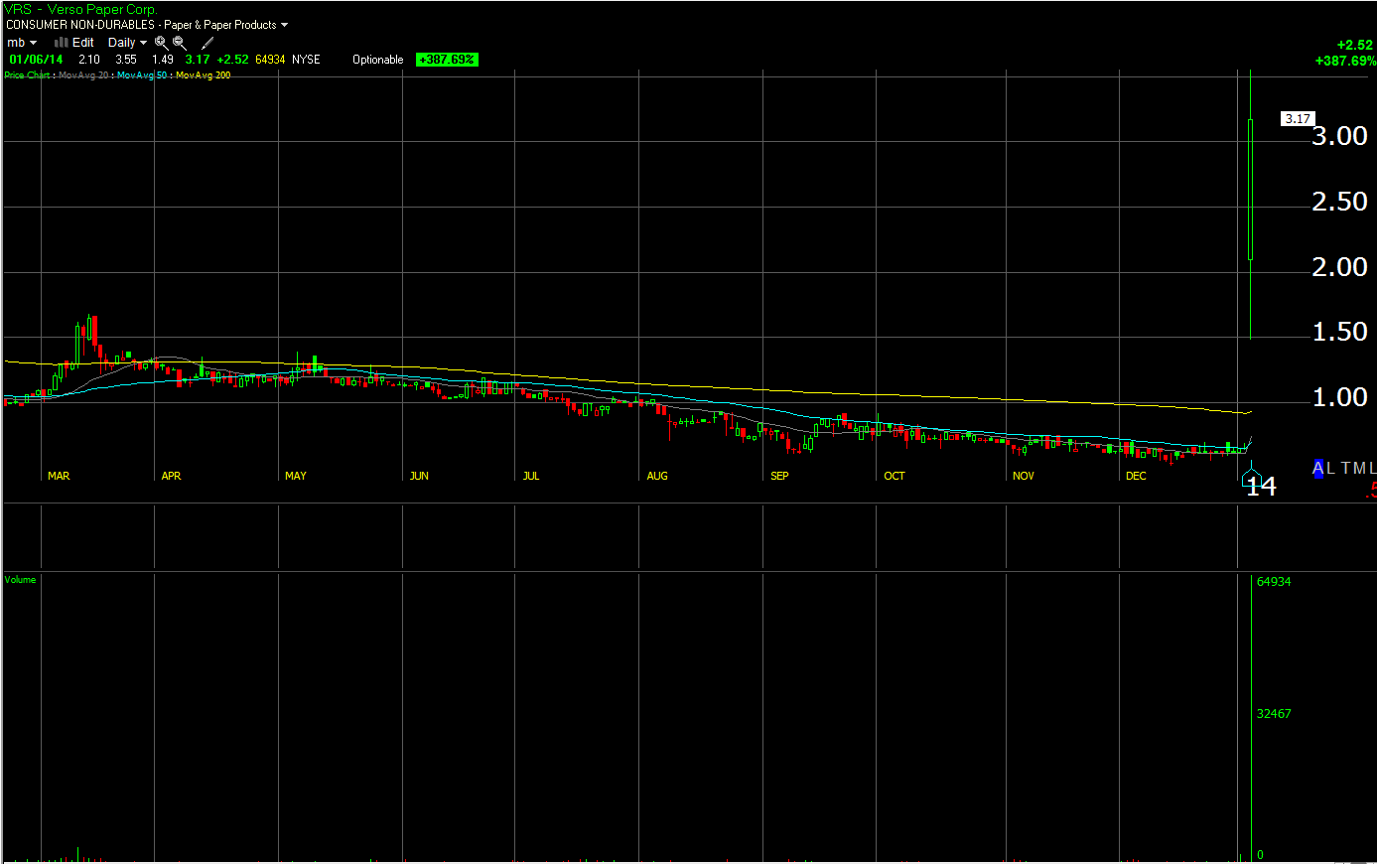Click the MovAvg 50 legend label
Image resolution: width=1377 pixels, height=864 pixels.
pos(142,75)
